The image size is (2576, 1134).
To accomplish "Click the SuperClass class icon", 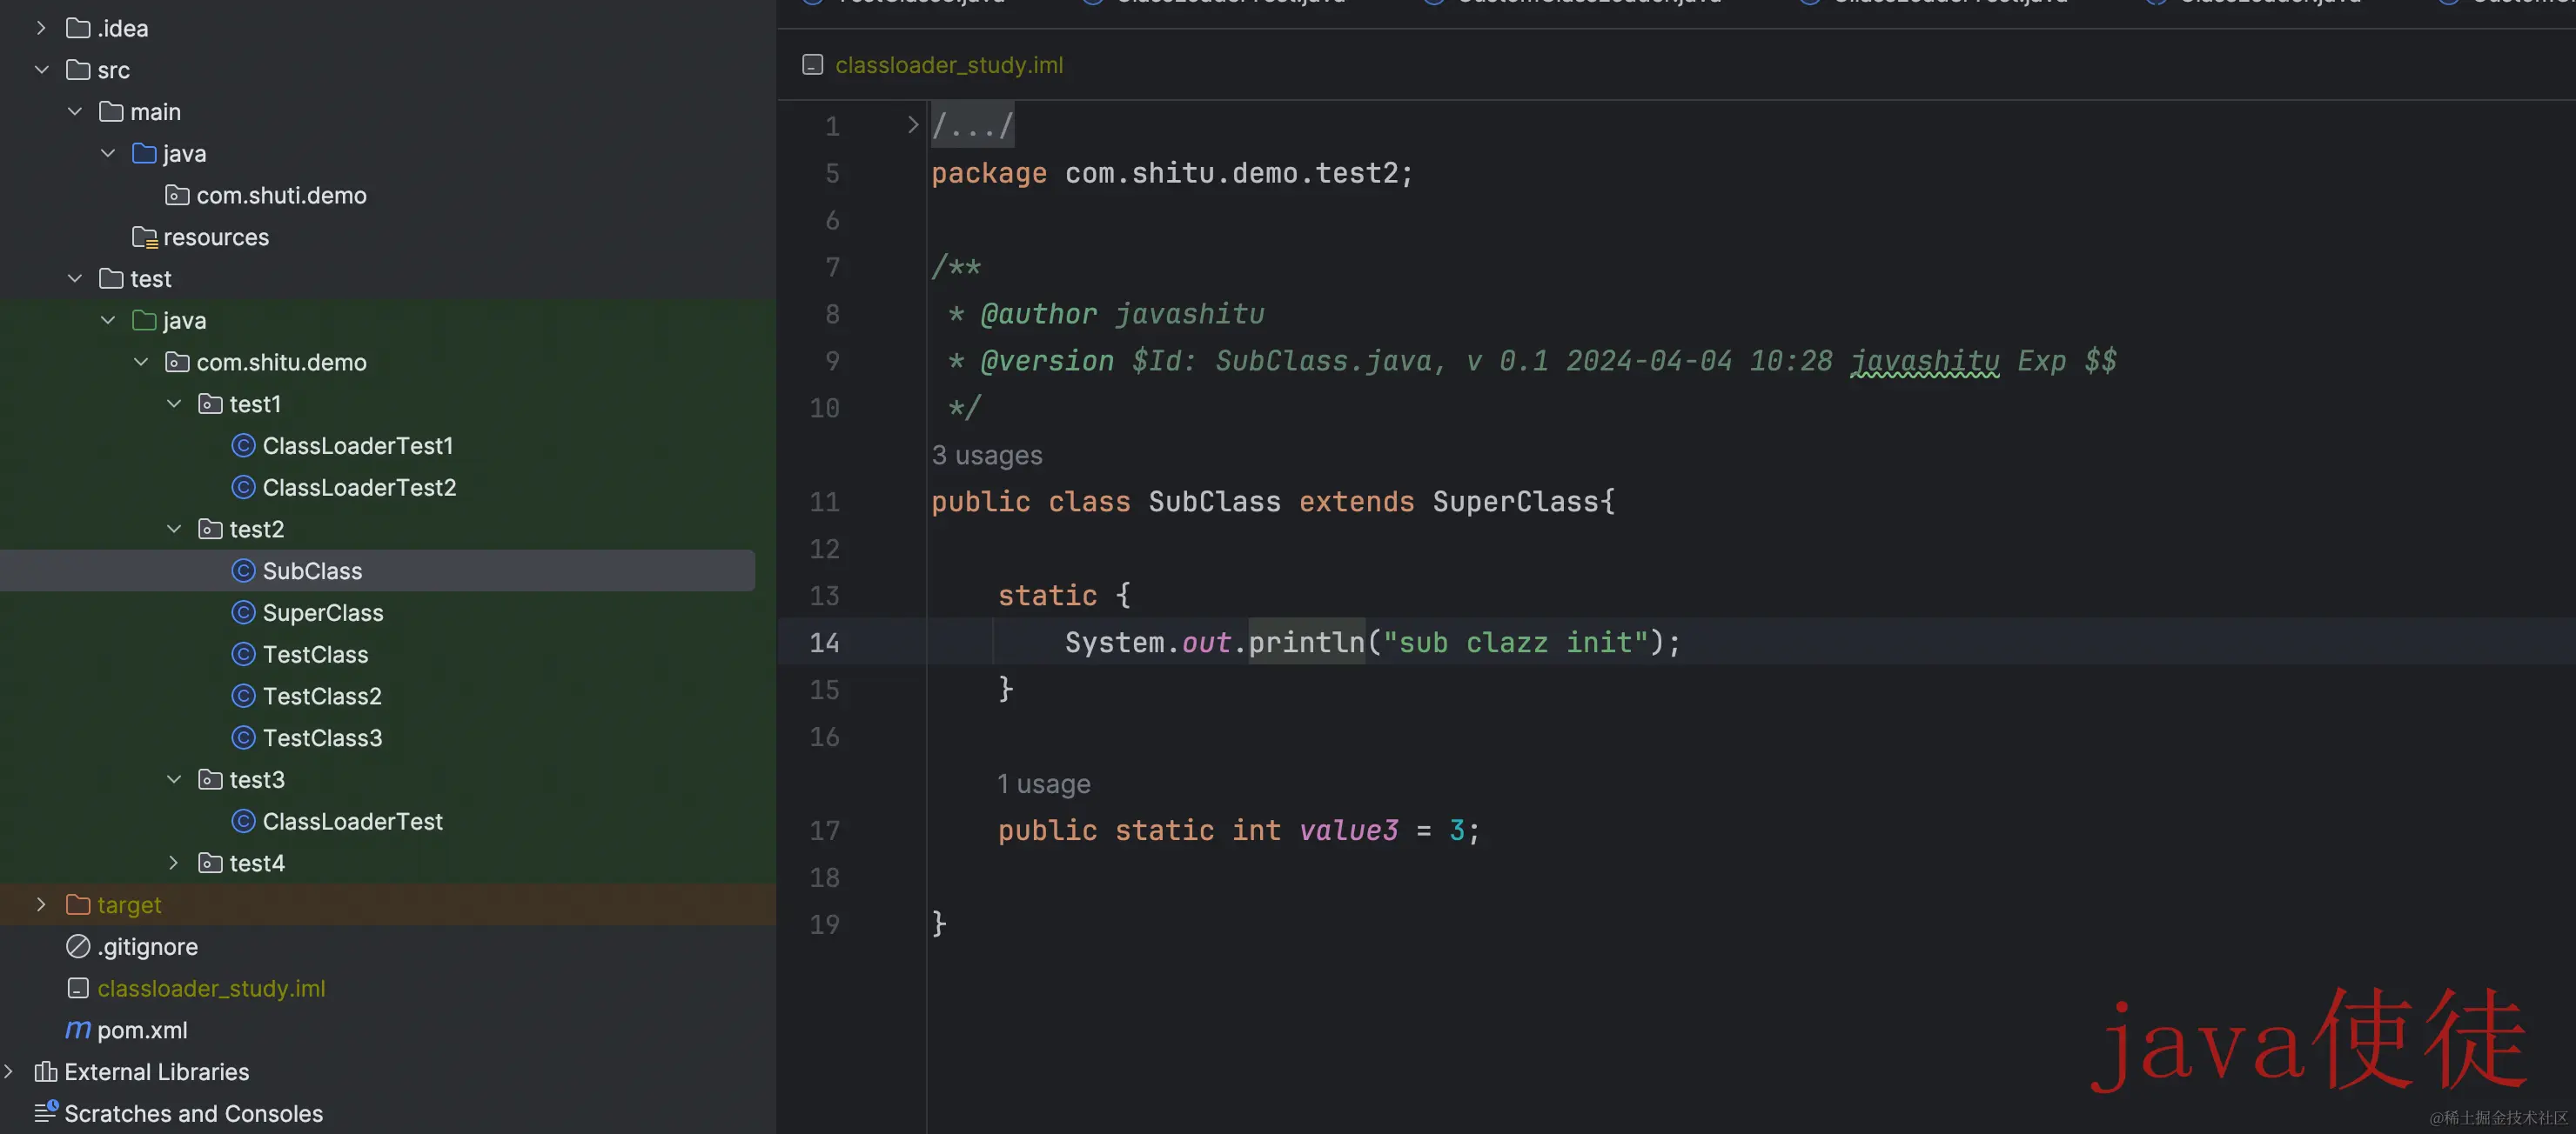I will pos(243,612).
